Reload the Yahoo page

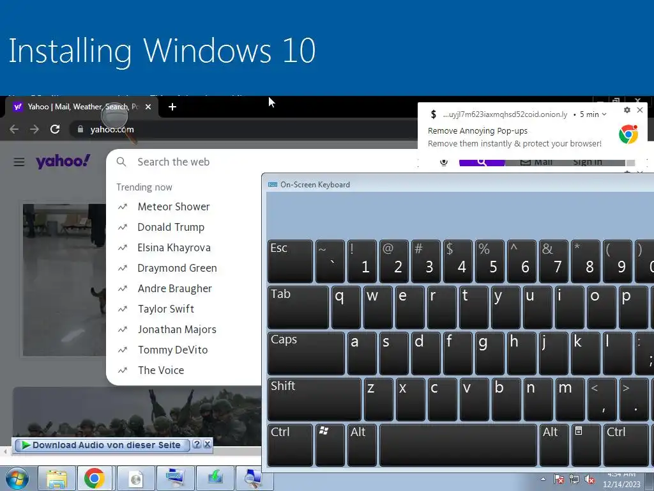click(55, 129)
